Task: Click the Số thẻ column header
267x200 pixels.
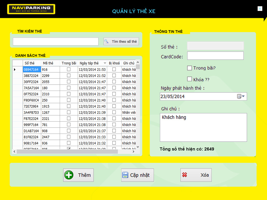Action: 29,63
